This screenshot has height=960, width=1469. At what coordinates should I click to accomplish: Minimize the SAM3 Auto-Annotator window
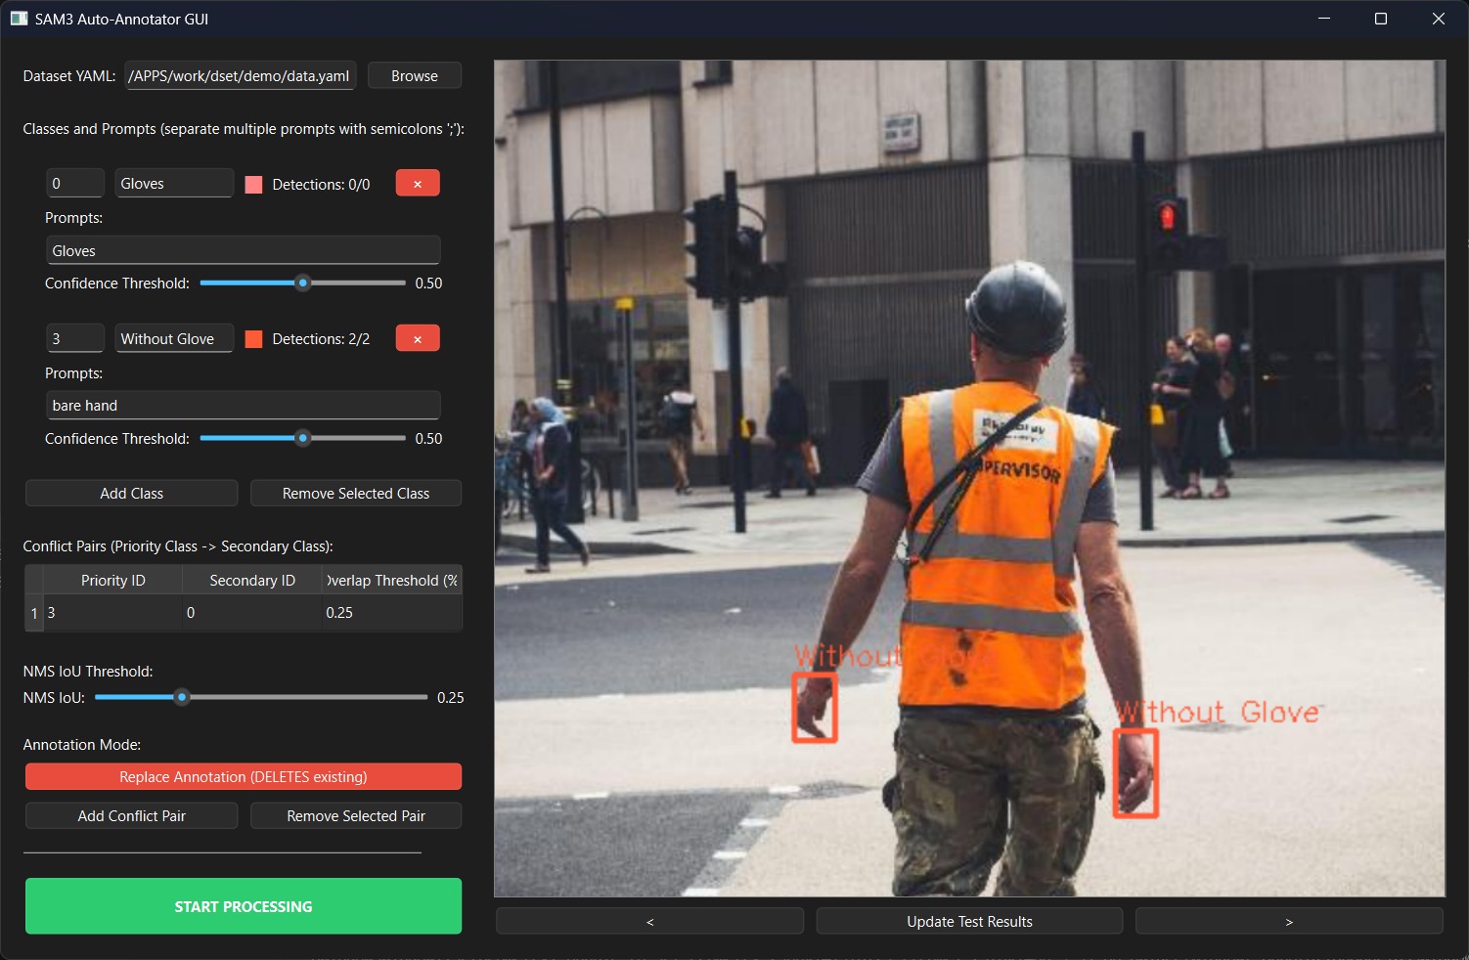[1324, 19]
